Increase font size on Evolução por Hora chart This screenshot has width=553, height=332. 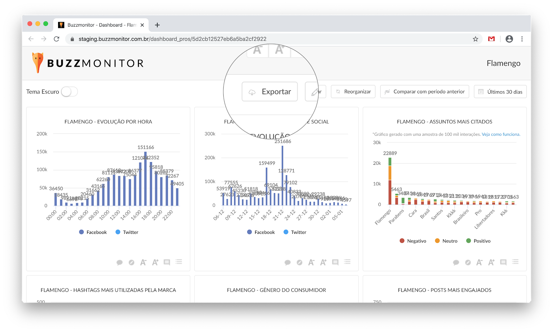coord(155,263)
